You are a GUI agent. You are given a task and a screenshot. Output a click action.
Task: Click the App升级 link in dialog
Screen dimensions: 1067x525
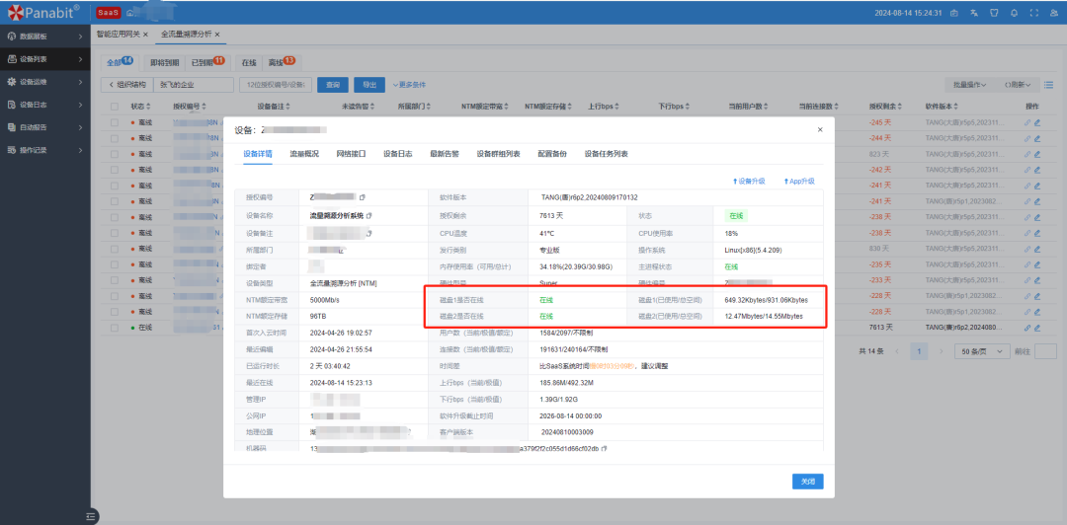(x=799, y=182)
